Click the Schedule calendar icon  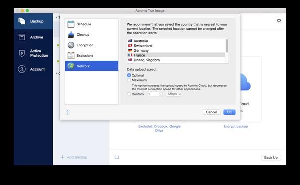pyautogui.click(x=71, y=24)
